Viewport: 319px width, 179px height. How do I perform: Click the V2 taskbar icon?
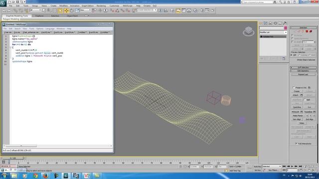click(x=87, y=176)
